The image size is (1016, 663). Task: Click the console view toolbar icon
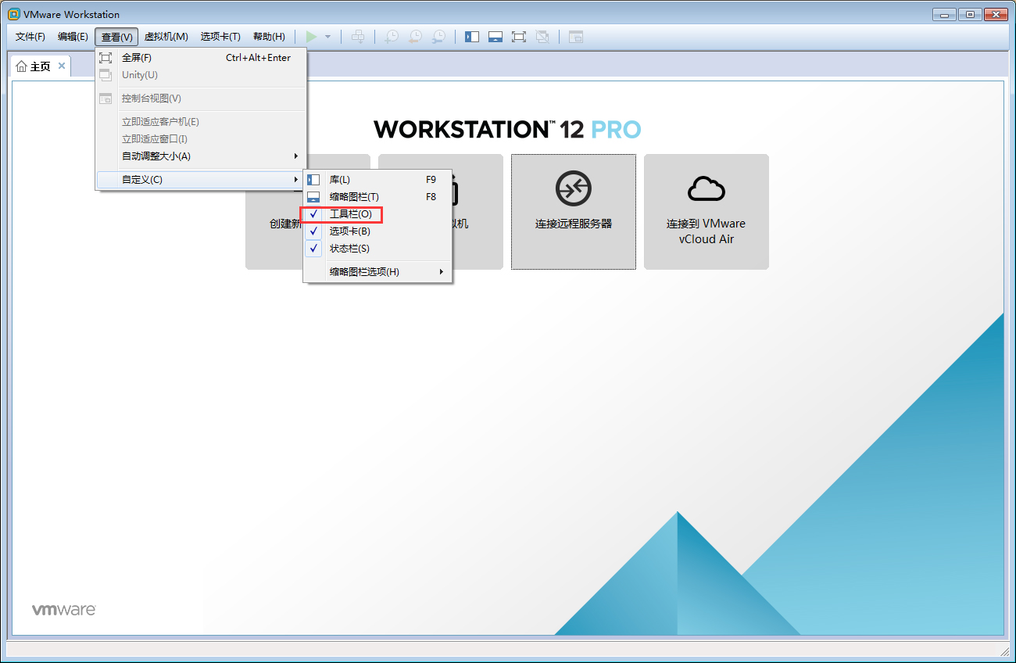pyautogui.click(x=575, y=37)
